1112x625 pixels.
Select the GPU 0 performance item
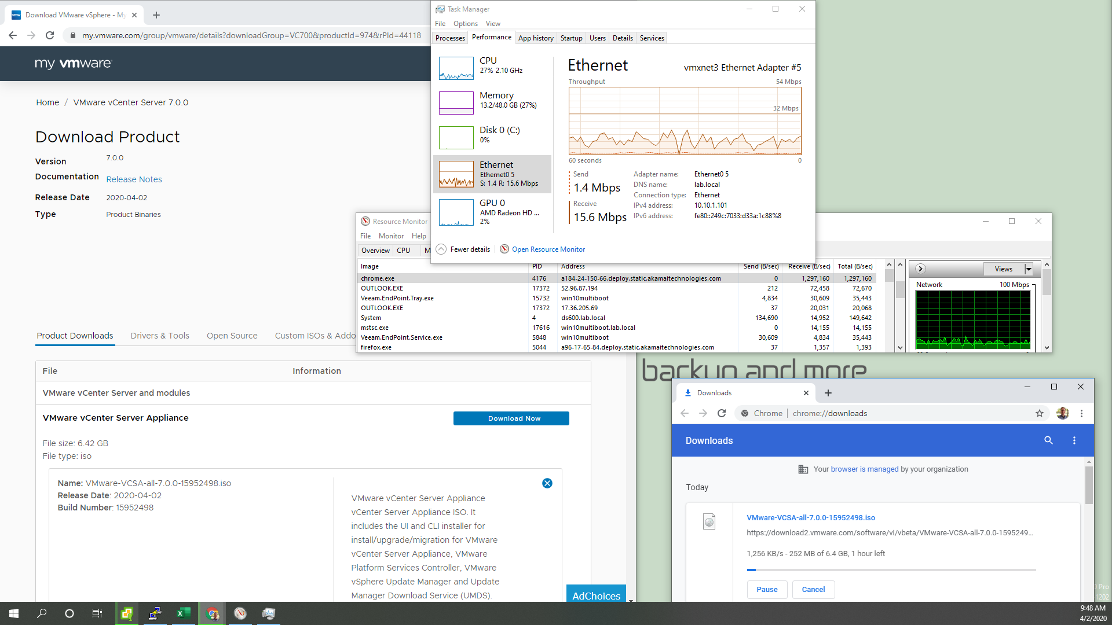[492, 212]
